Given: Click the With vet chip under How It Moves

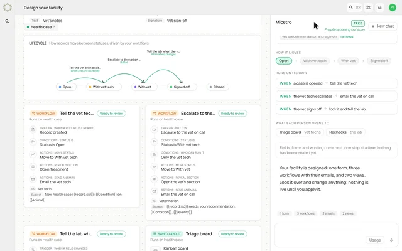Looking at the screenshot, I should (348, 61).
